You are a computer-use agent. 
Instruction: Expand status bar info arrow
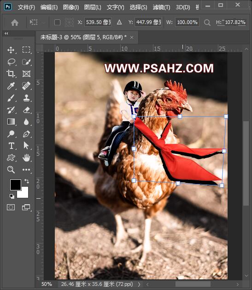point(139,284)
